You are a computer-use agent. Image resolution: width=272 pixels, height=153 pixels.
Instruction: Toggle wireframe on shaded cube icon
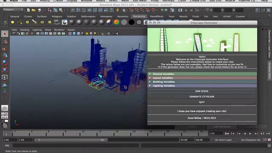pos(78,34)
